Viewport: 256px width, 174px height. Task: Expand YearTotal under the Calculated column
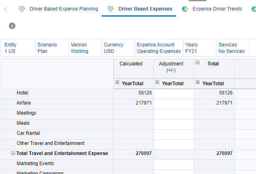pos(117,82)
